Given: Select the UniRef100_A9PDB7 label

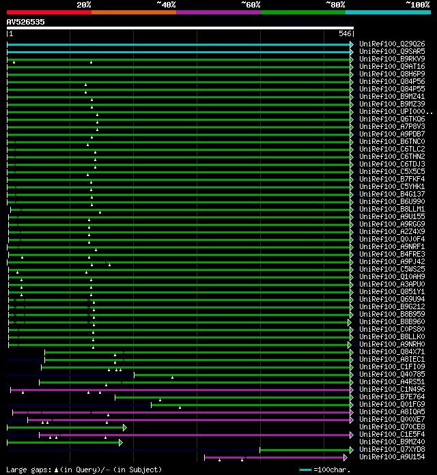Looking at the screenshot, I should coord(392,134).
